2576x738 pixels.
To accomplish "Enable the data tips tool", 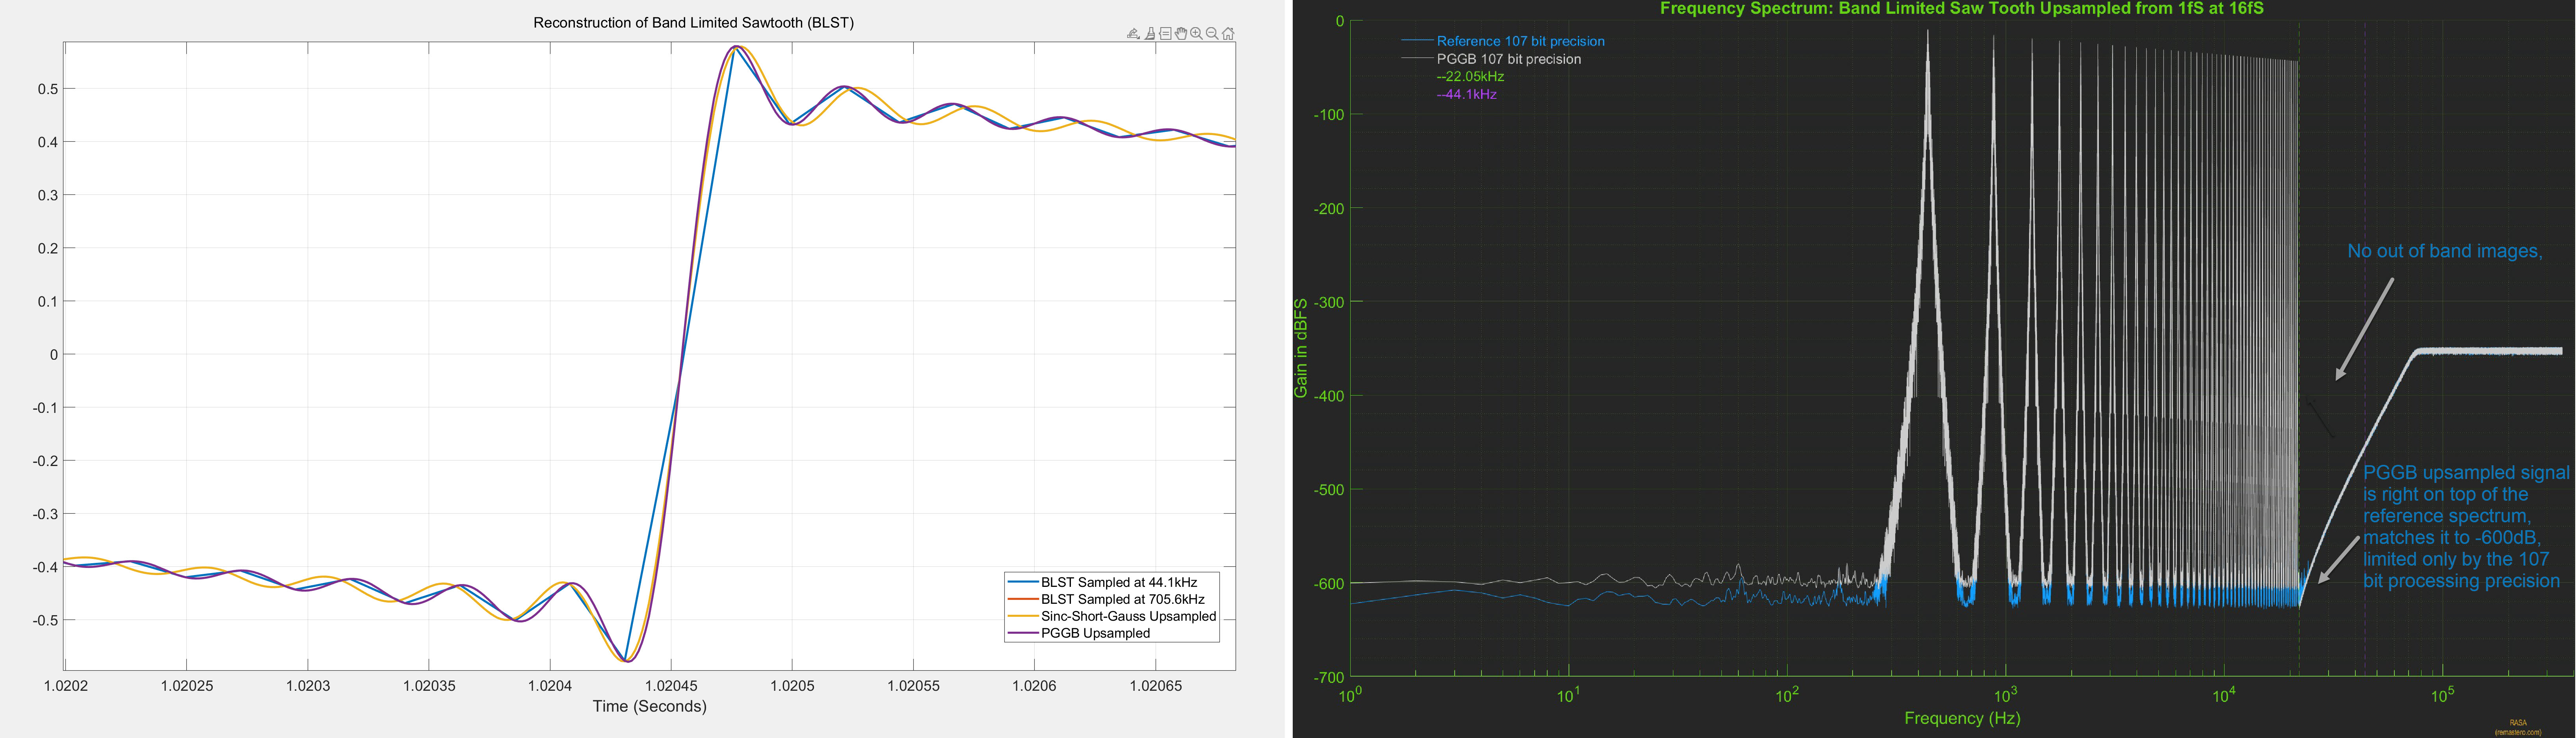I will pyautogui.click(x=1165, y=34).
